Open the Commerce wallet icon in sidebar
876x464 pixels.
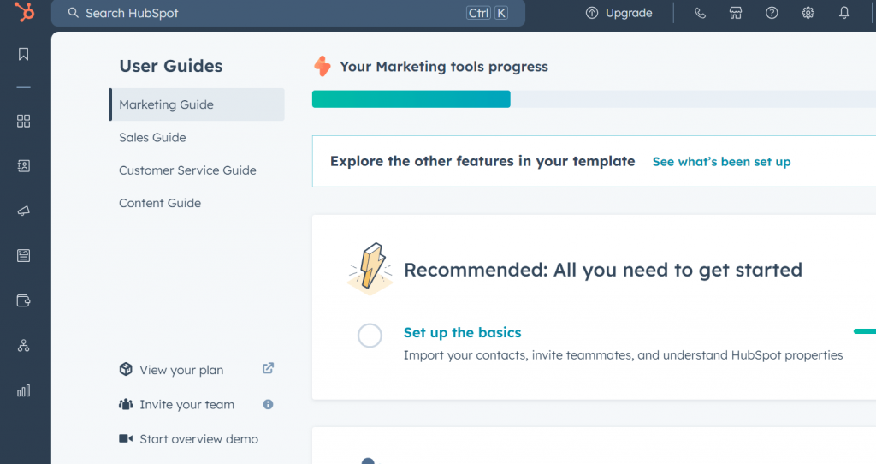(x=23, y=300)
